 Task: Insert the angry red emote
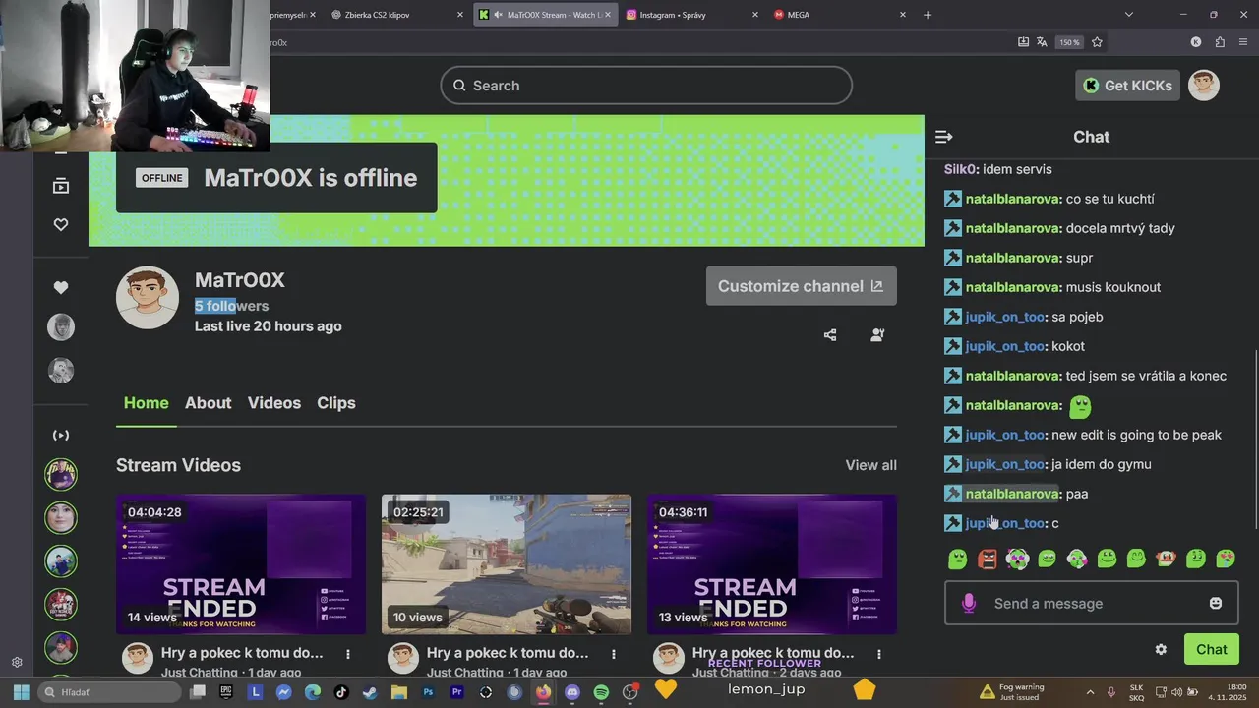(988, 559)
